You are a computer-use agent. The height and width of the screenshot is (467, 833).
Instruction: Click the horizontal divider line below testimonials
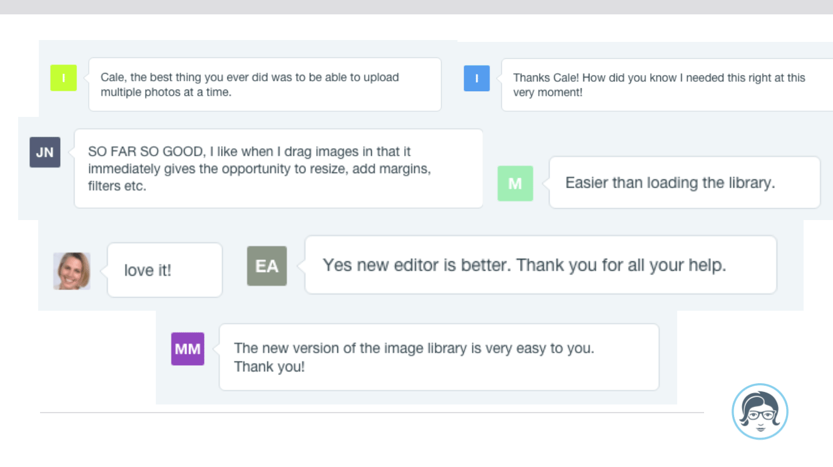coord(372,411)
